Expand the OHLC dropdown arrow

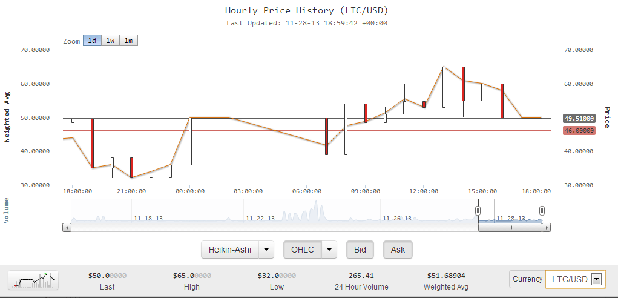pos(329,250)
